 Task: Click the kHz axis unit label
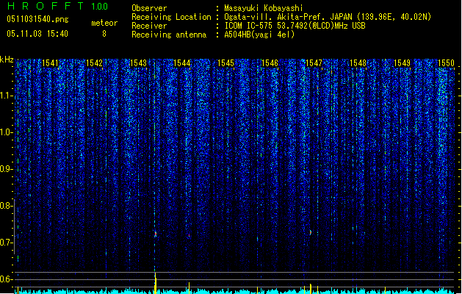7,60
